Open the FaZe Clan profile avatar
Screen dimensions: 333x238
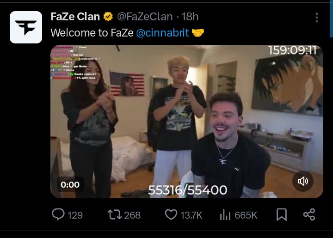click(x=26, y=27)
